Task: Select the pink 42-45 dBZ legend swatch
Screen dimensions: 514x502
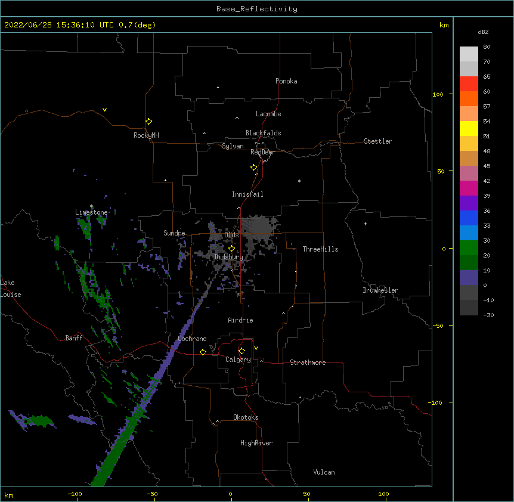Action: click(469, 173)
